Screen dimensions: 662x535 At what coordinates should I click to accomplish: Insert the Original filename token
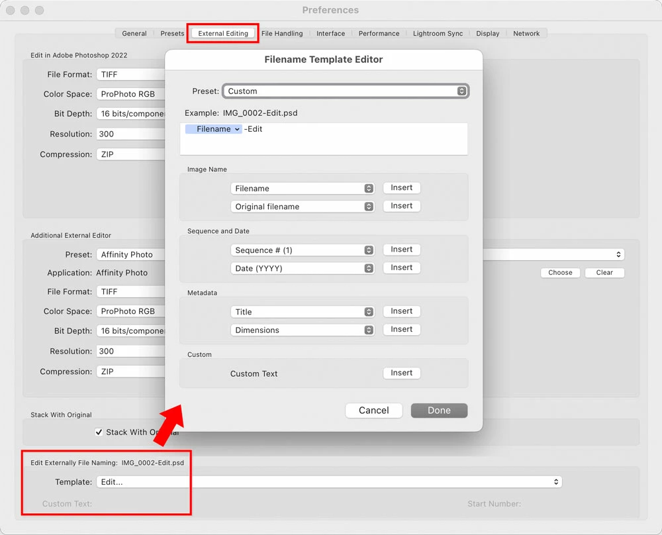402,206
